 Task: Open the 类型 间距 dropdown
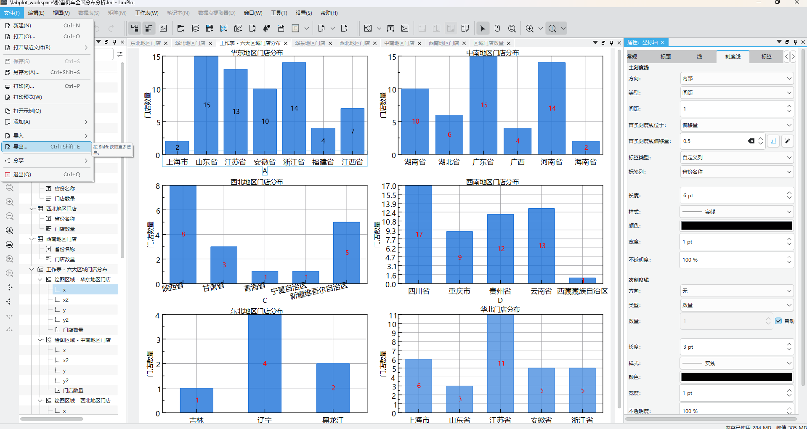[737, 93]
